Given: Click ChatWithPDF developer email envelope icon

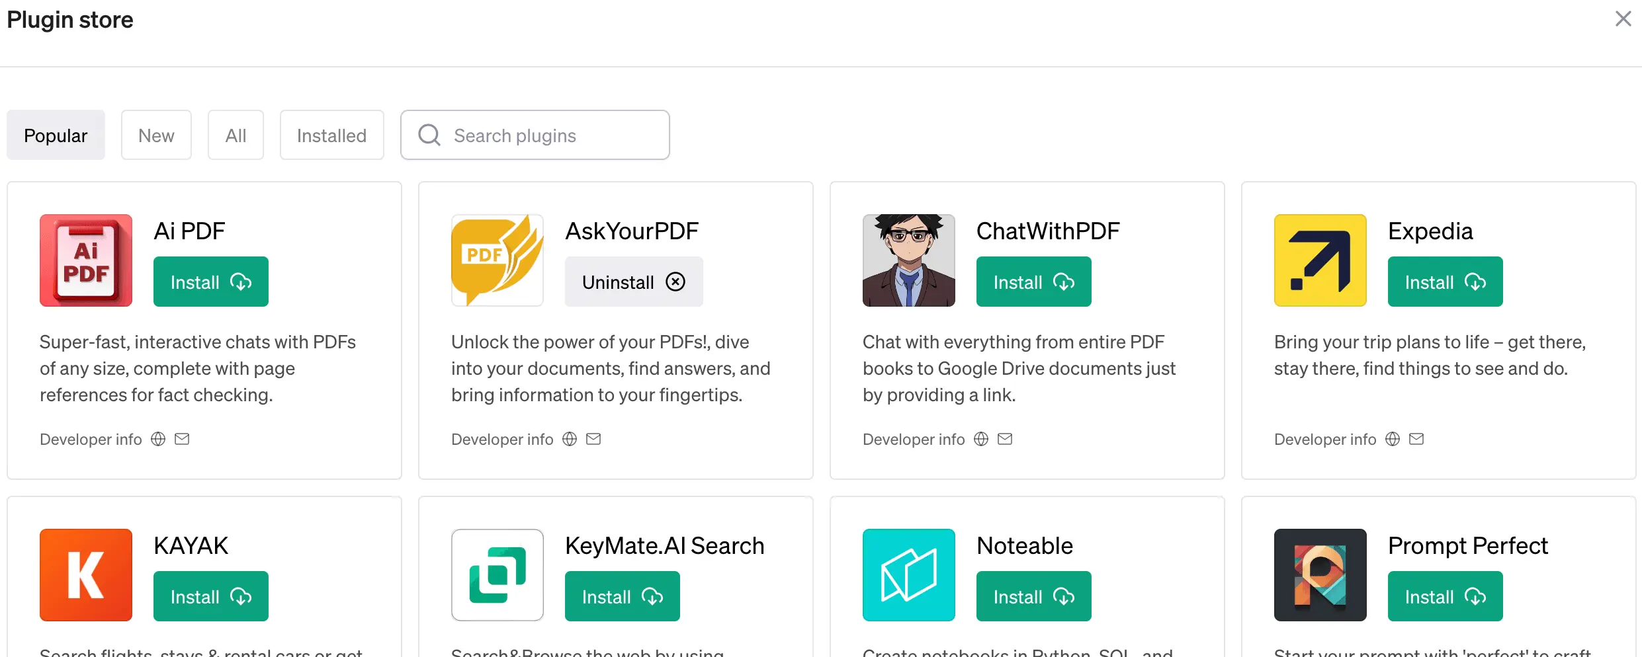Looking at the screenshot, I should point(1005,439).
